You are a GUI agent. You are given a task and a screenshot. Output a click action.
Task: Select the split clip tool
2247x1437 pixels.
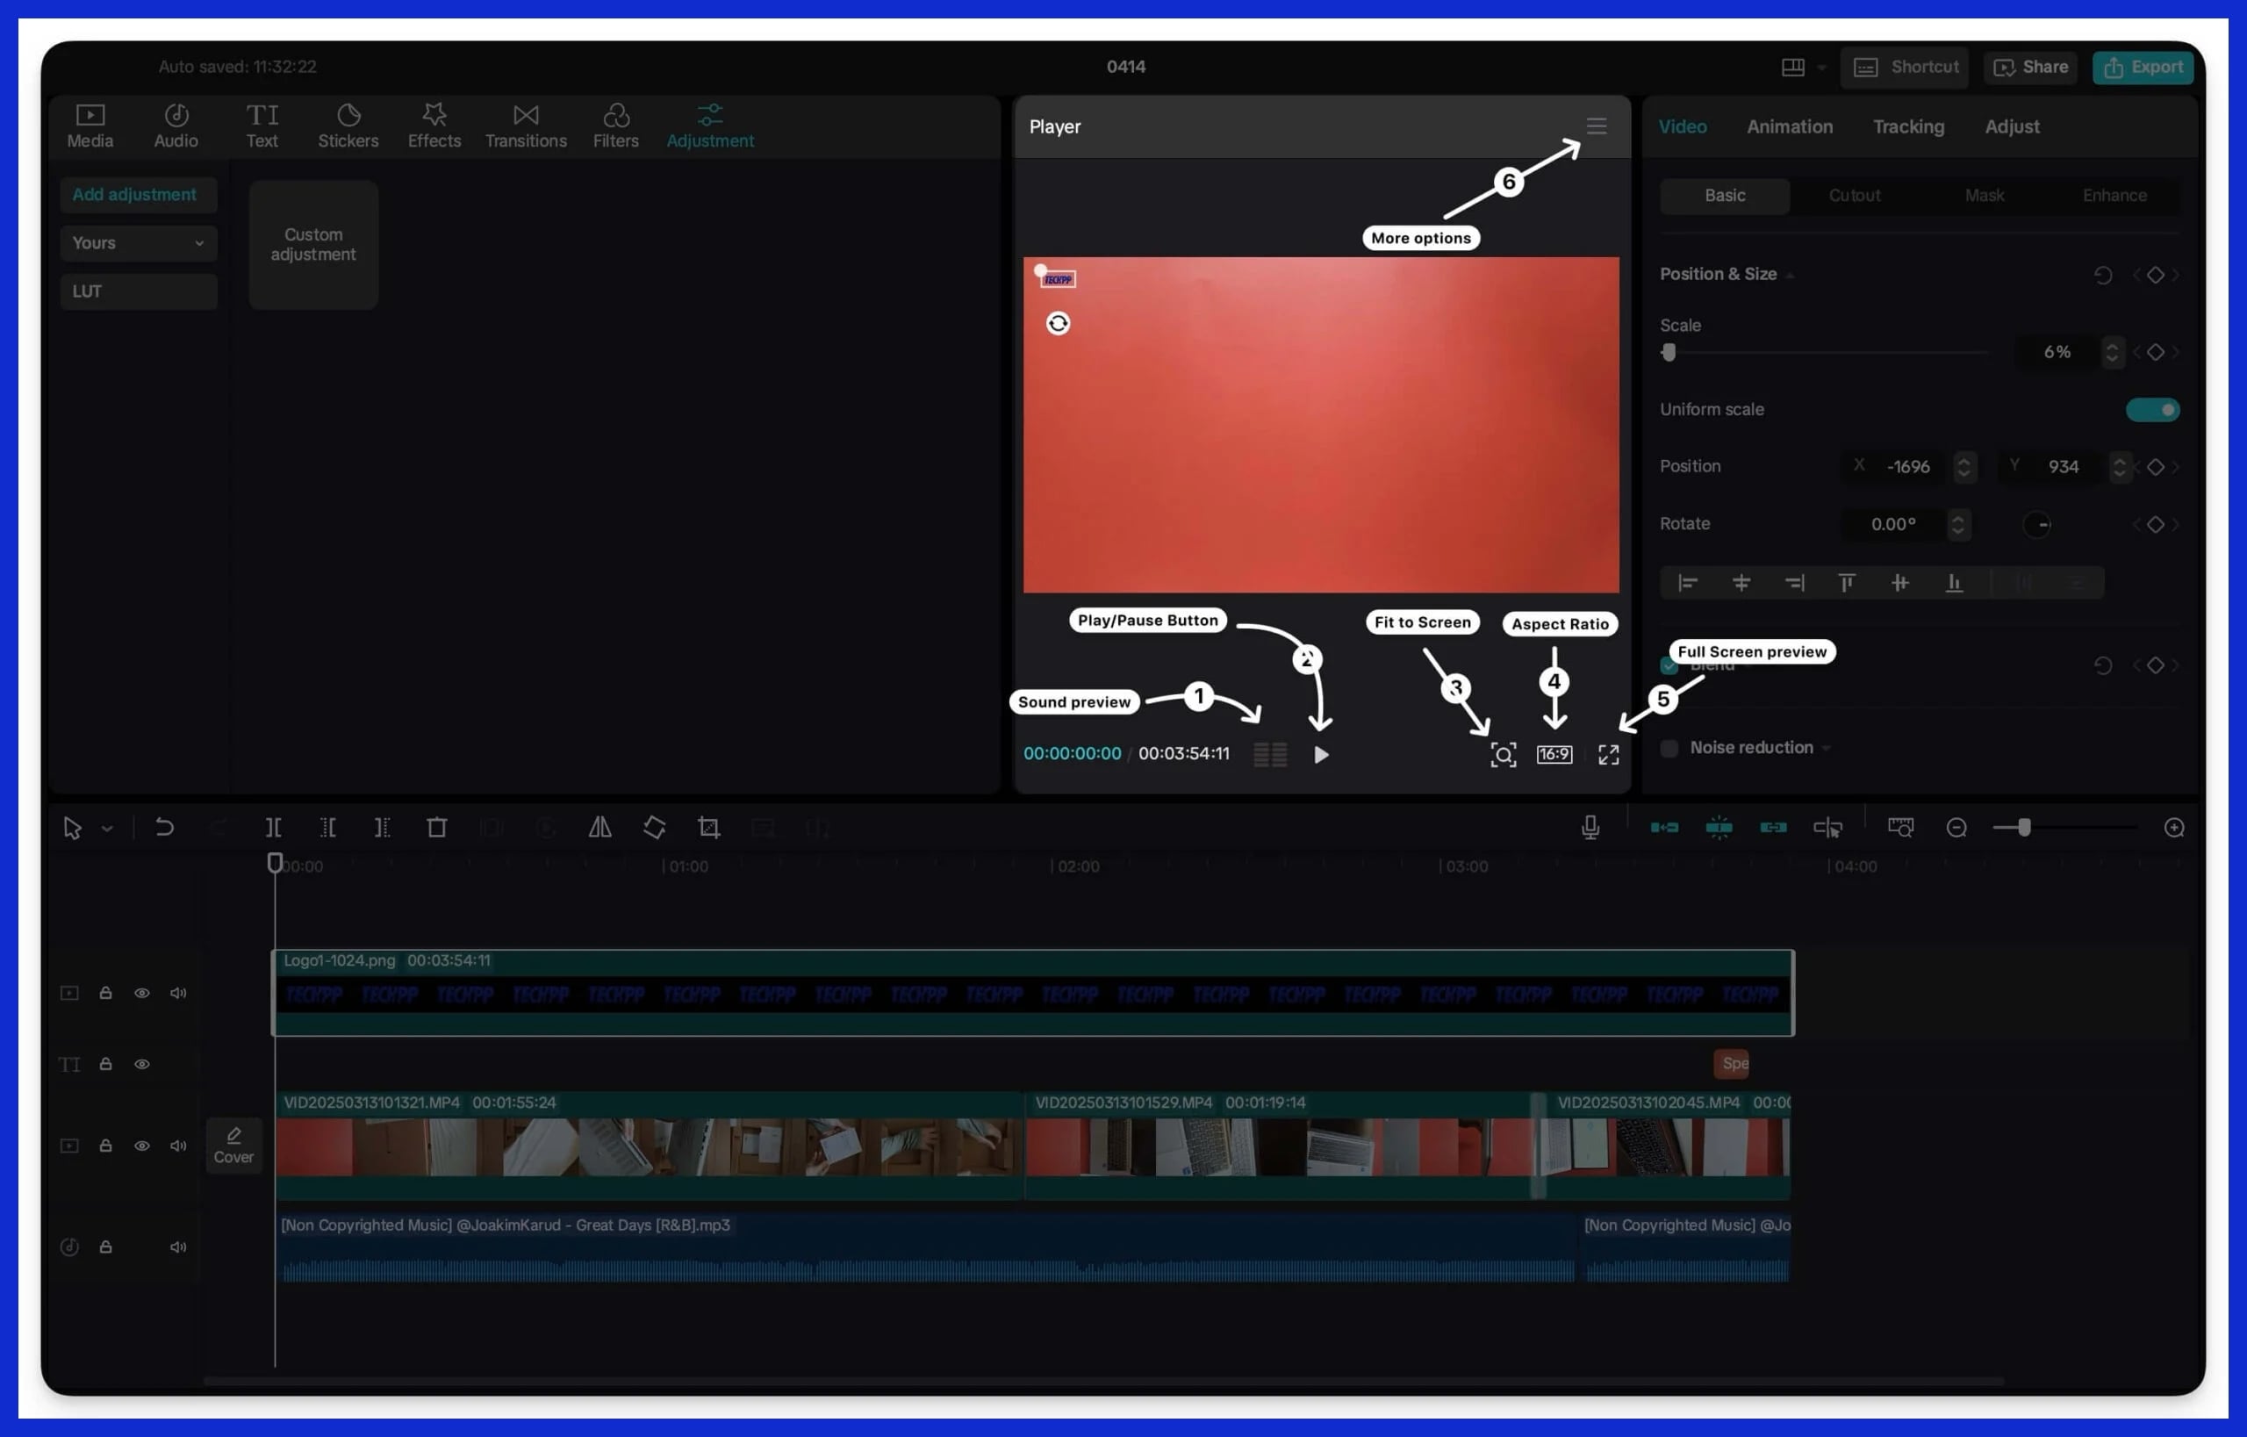coord(273,827)
